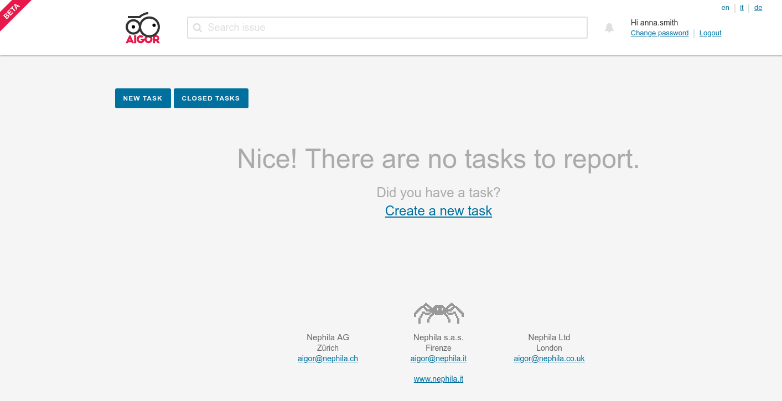Image resolution: width=782 pixels, height=401 pixels.
Task: Click the Nephila s.a.s. text
Action: coord(438,337)
